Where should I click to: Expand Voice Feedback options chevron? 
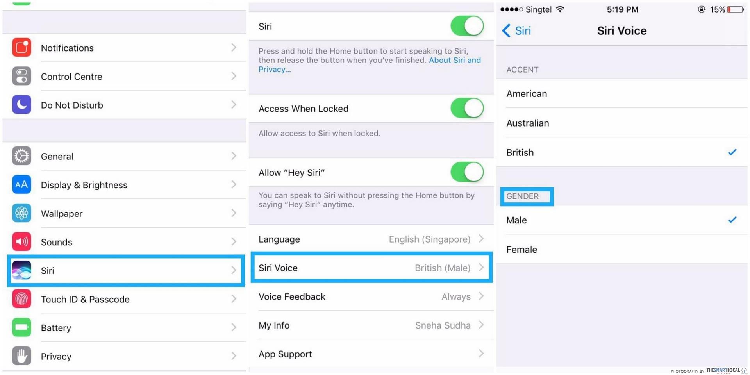point(481,296)
